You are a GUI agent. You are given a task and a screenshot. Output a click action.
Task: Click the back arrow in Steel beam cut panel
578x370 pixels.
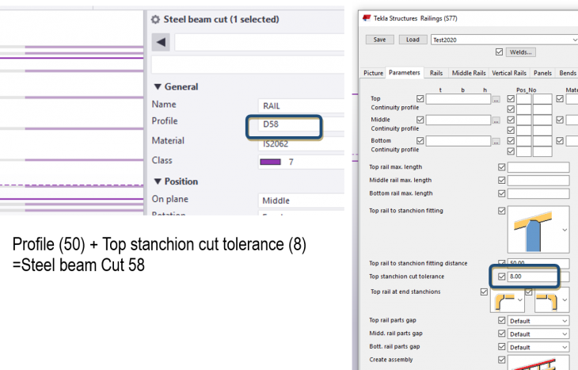pos(161,42)
